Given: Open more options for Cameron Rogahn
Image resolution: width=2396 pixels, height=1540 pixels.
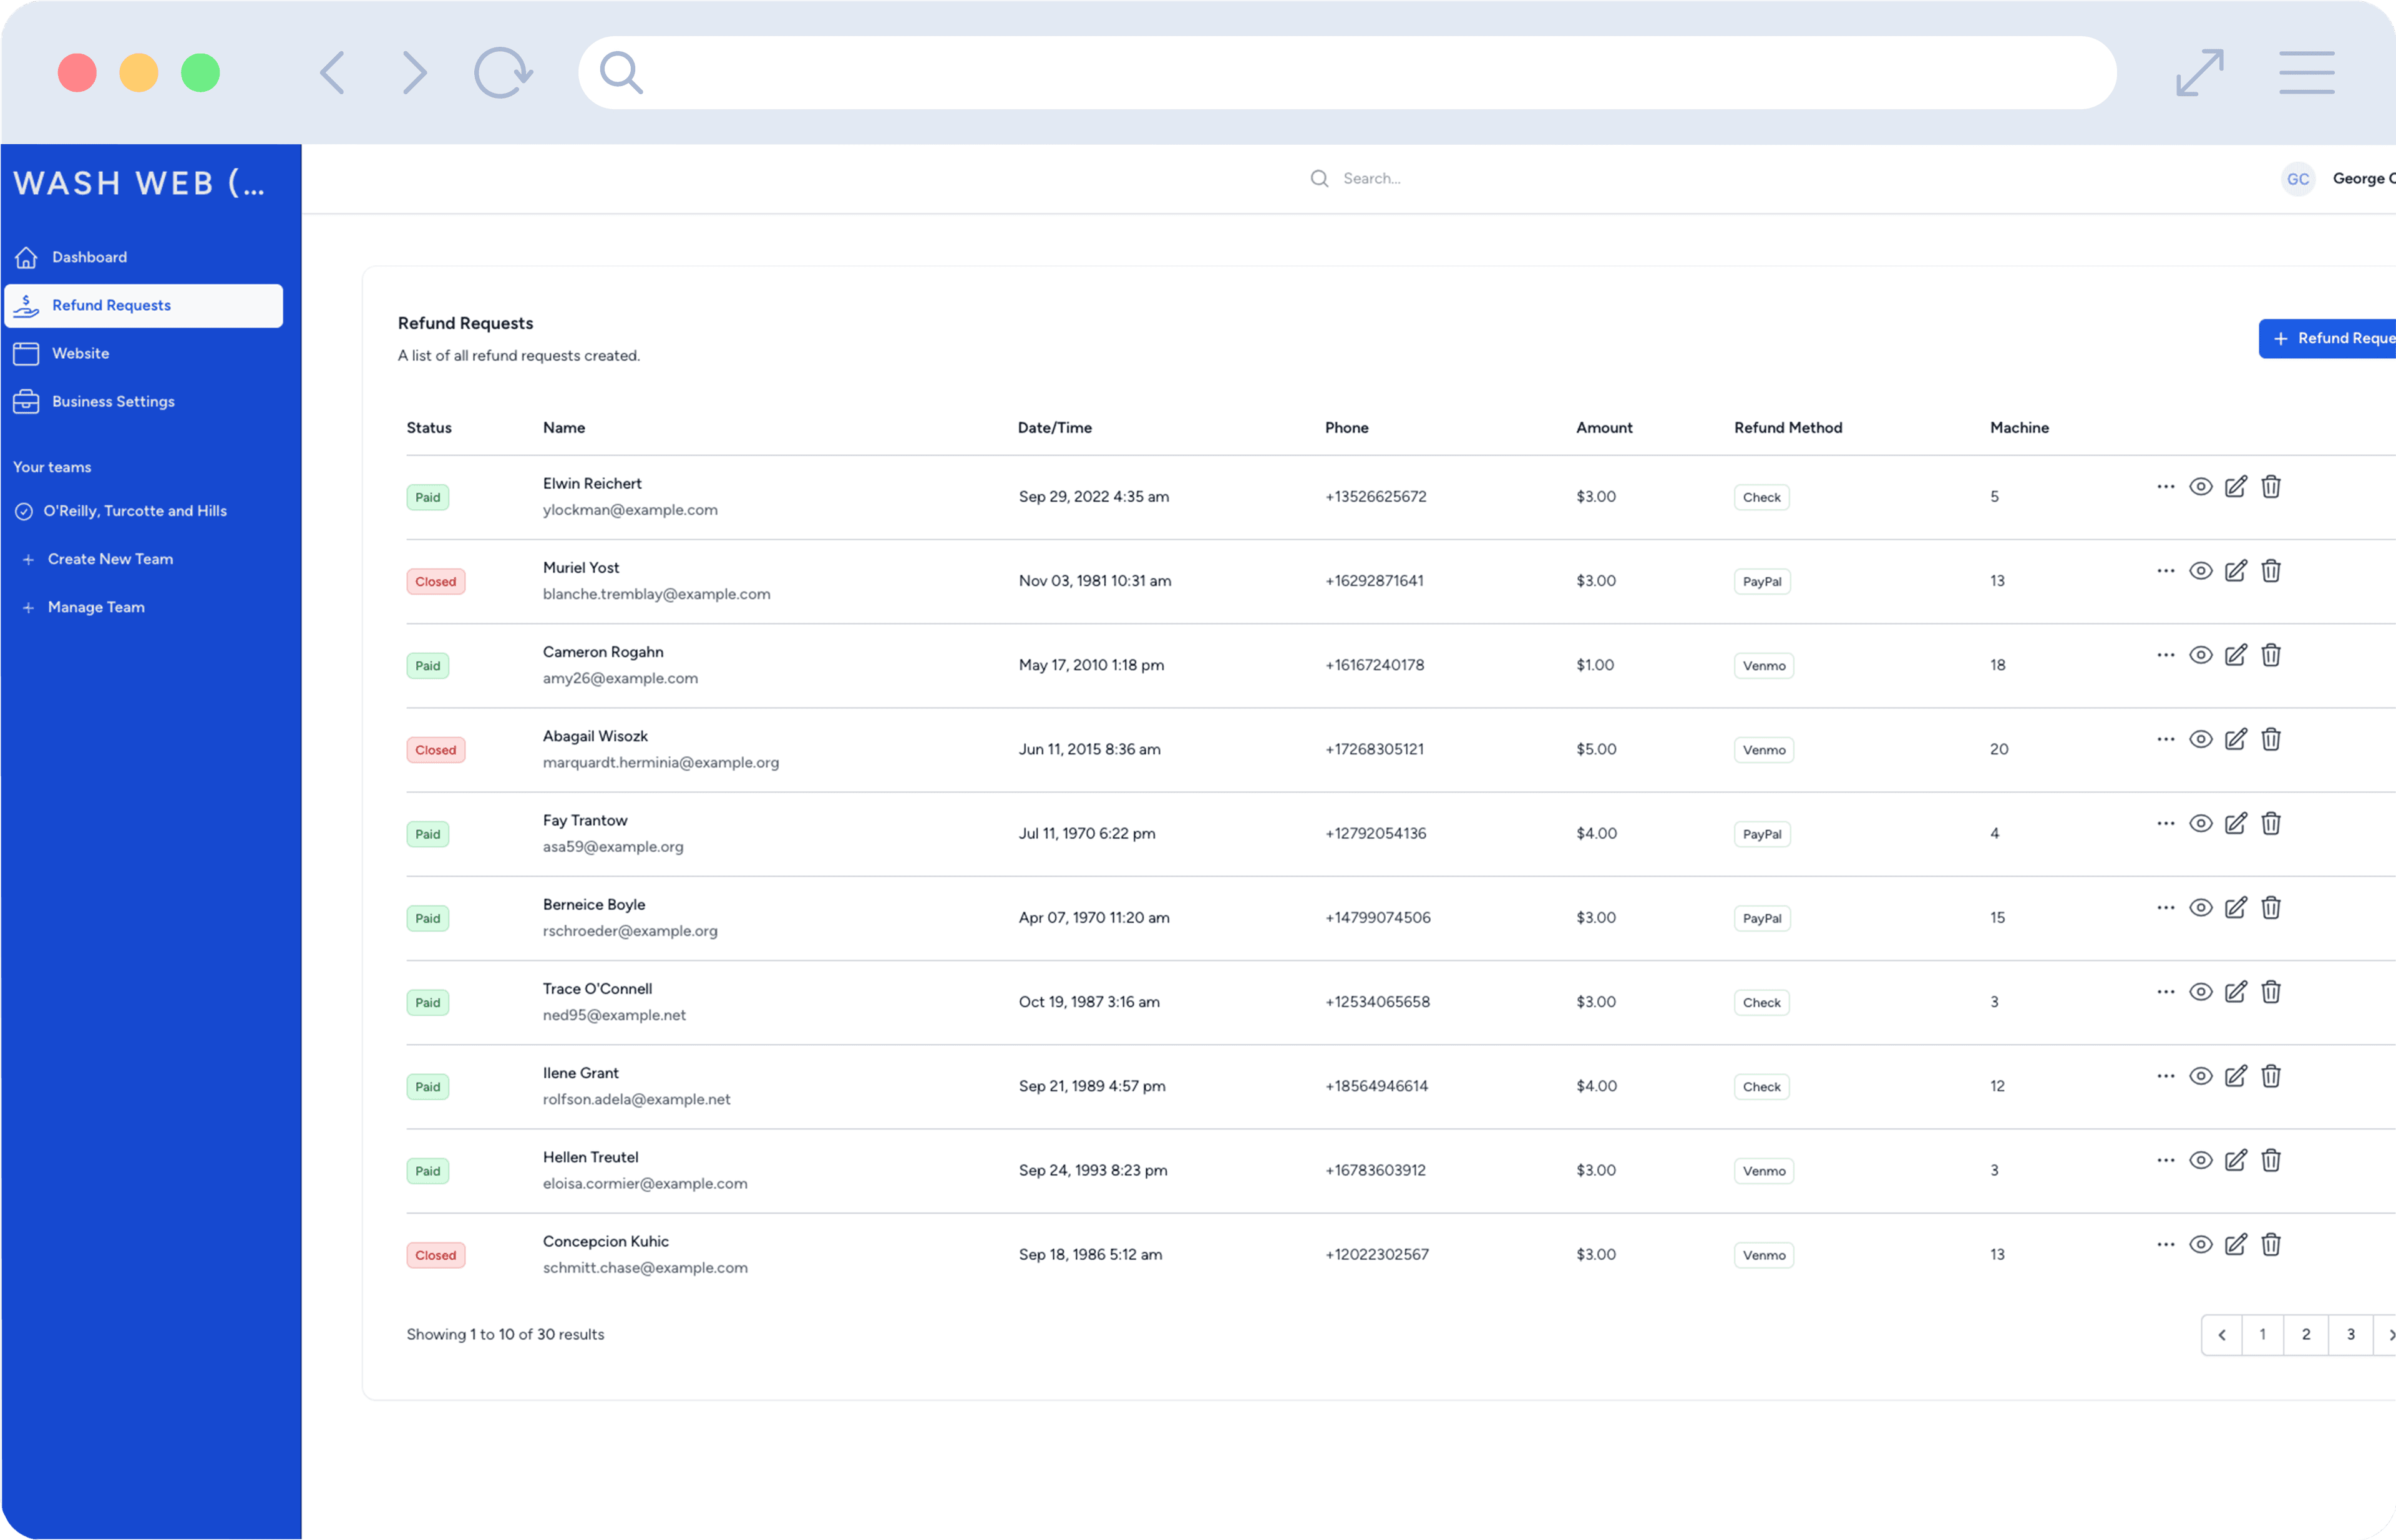Looking at the screenshot, I should point(2166,655).
